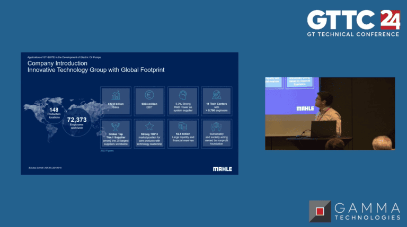407x227 pixels.
Task: Click the '2023 Figures' footnote
Action: pyautogui.click(x=107, y=151)
